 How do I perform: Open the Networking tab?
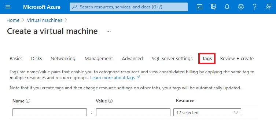[63, 58]
